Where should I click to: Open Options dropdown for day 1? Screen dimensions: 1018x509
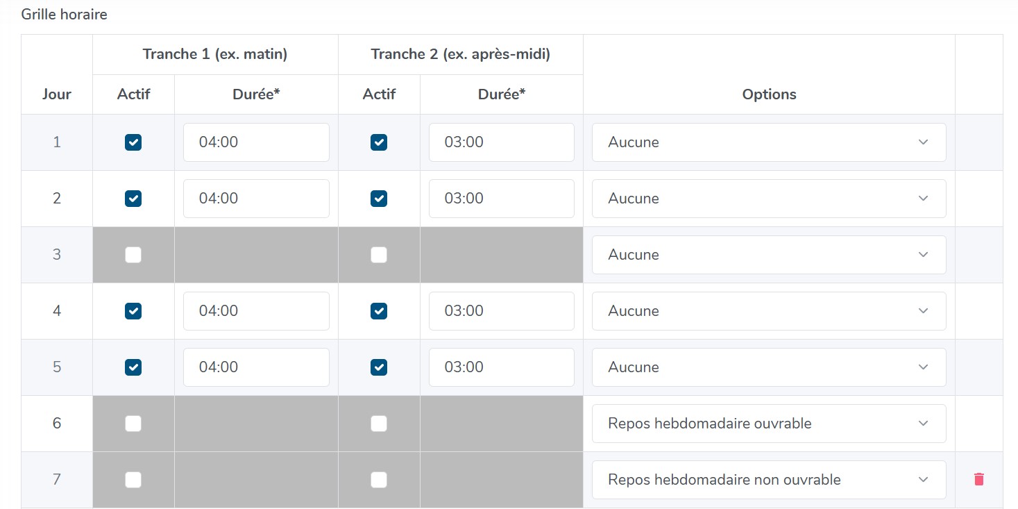click(768, 142)
